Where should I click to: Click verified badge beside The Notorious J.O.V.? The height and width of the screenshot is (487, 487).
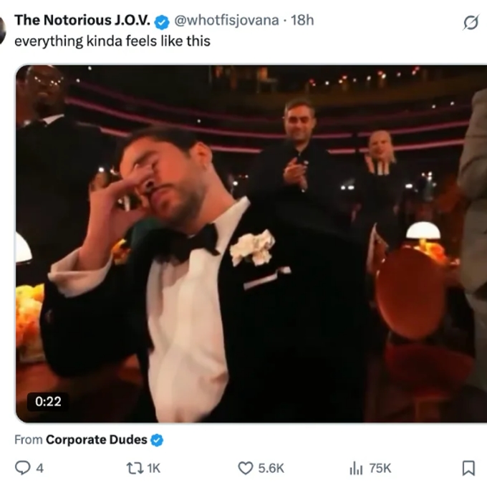click(x=162, y=19)
